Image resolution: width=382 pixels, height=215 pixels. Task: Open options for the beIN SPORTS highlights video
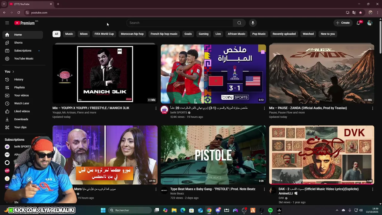tap(264, 108)
